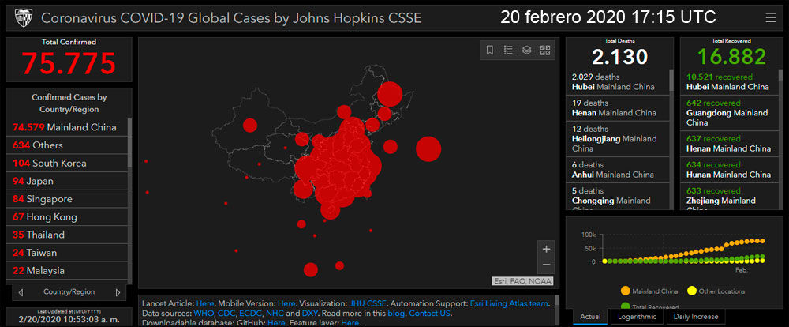Open the basemap gallery grid icon
This screenshot has height=327, width=789.
(545, 50)
